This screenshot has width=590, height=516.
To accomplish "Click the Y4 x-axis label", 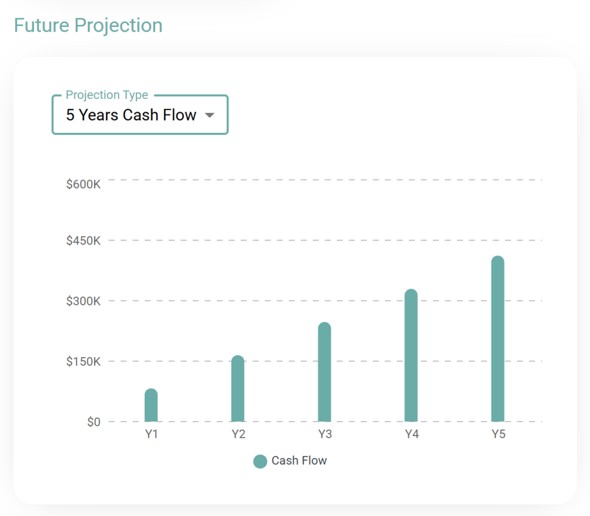I will (x=411, y=434).
